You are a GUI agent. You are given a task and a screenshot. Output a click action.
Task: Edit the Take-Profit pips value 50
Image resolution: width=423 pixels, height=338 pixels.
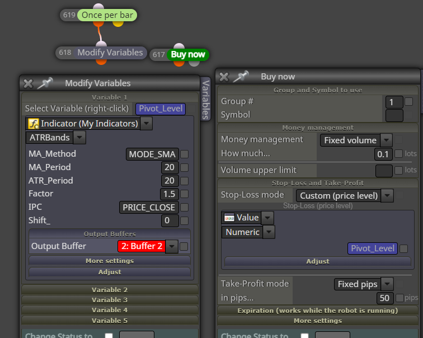coord(385,298)
